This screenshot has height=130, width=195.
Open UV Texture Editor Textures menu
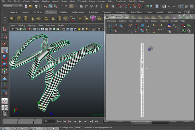pyautogui.click(x=163, y=21)
